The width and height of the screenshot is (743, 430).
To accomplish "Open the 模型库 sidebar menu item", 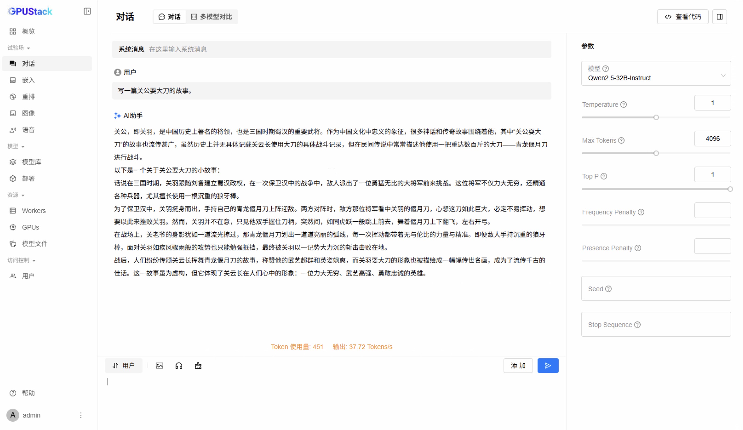I will click(x=31, y=162).
